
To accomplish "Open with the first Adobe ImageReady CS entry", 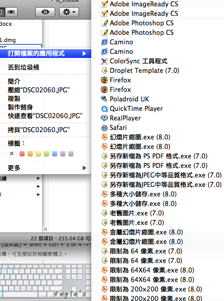I will click(x=144, y=4).
